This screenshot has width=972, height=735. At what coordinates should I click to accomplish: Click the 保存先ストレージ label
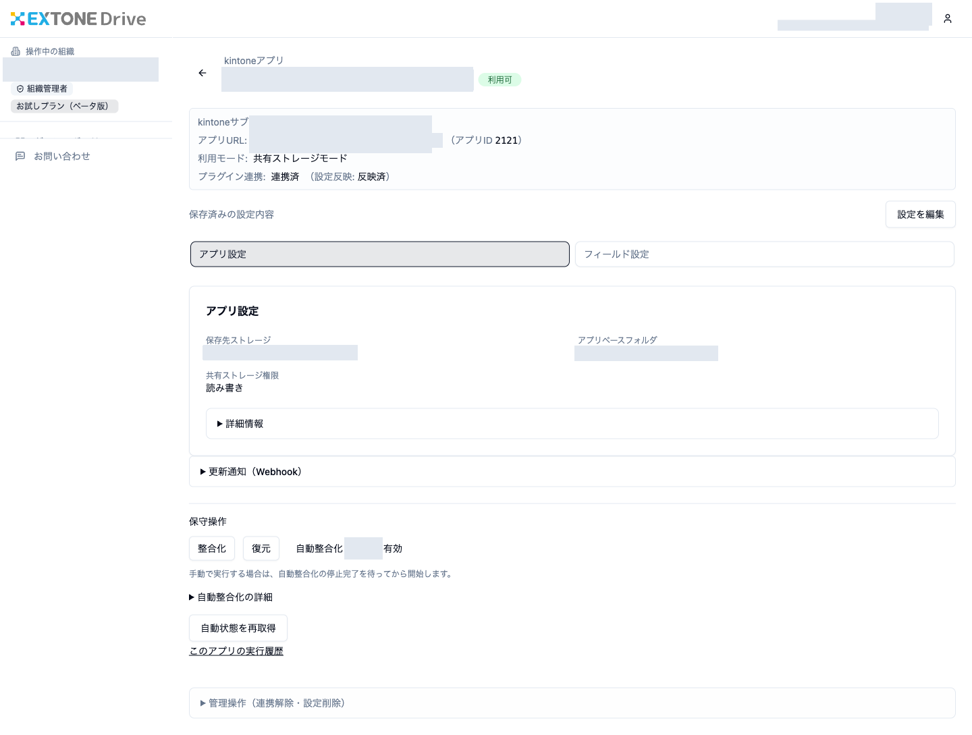tap(238, 340)
